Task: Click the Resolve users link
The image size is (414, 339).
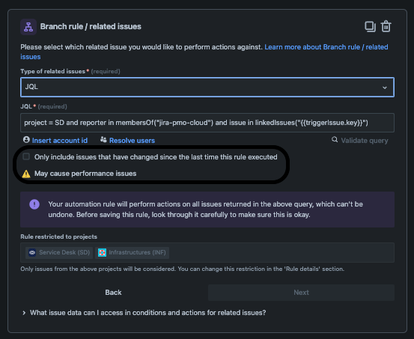Action: click(x=132, y=141)
